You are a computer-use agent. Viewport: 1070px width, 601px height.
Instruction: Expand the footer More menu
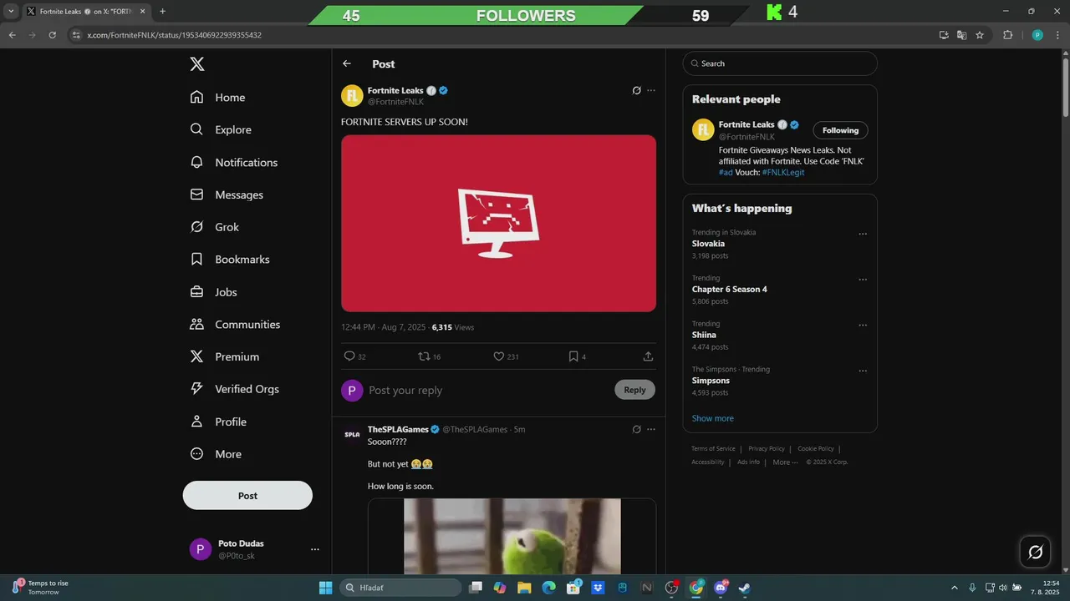(x=785, y=462)
